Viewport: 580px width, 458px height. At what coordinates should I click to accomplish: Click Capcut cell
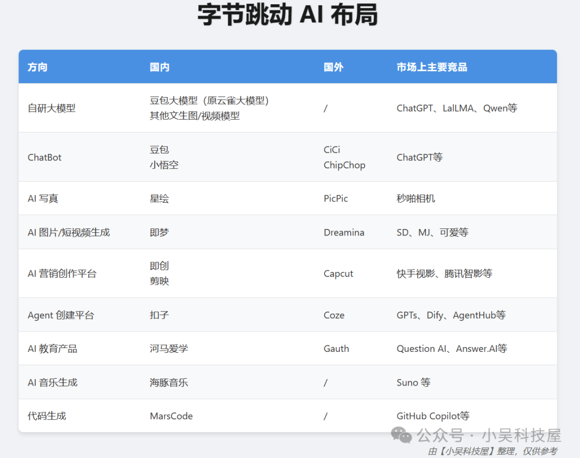338,274
